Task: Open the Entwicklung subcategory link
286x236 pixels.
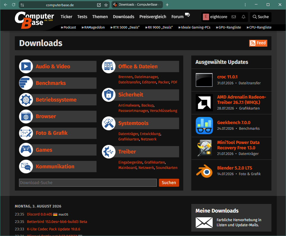Action: pos(150,134)
